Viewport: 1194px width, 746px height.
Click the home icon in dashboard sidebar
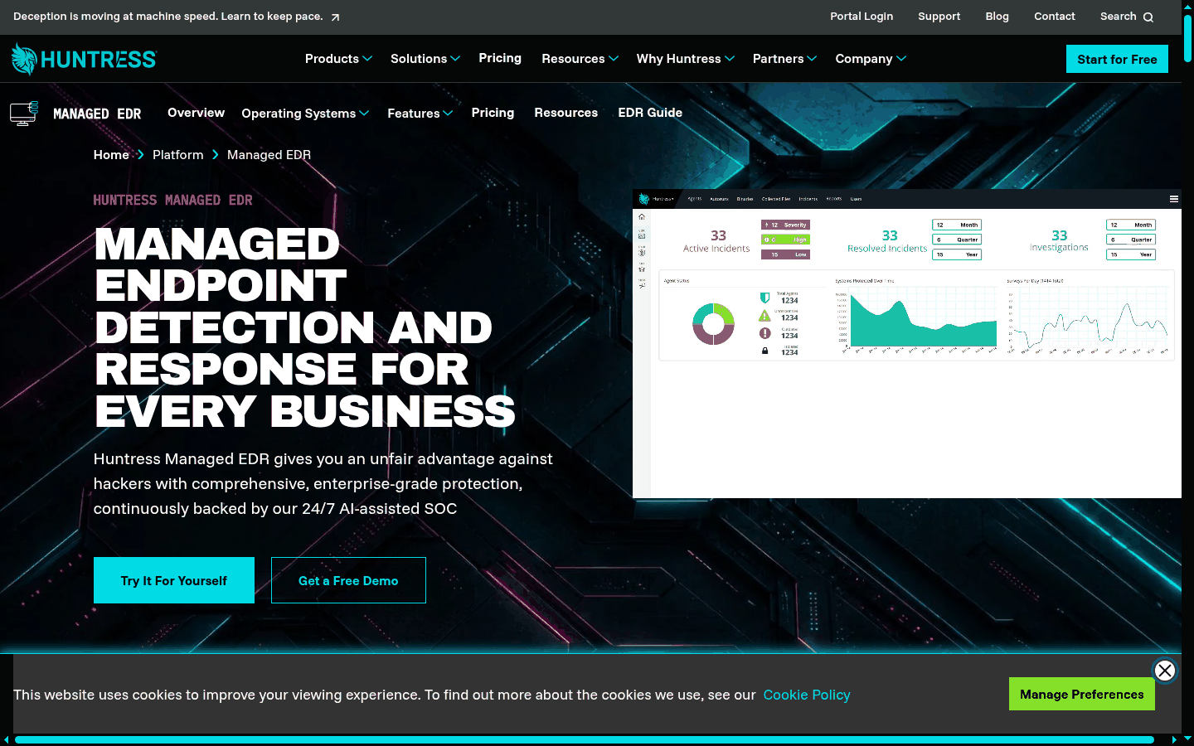point(642,217)
